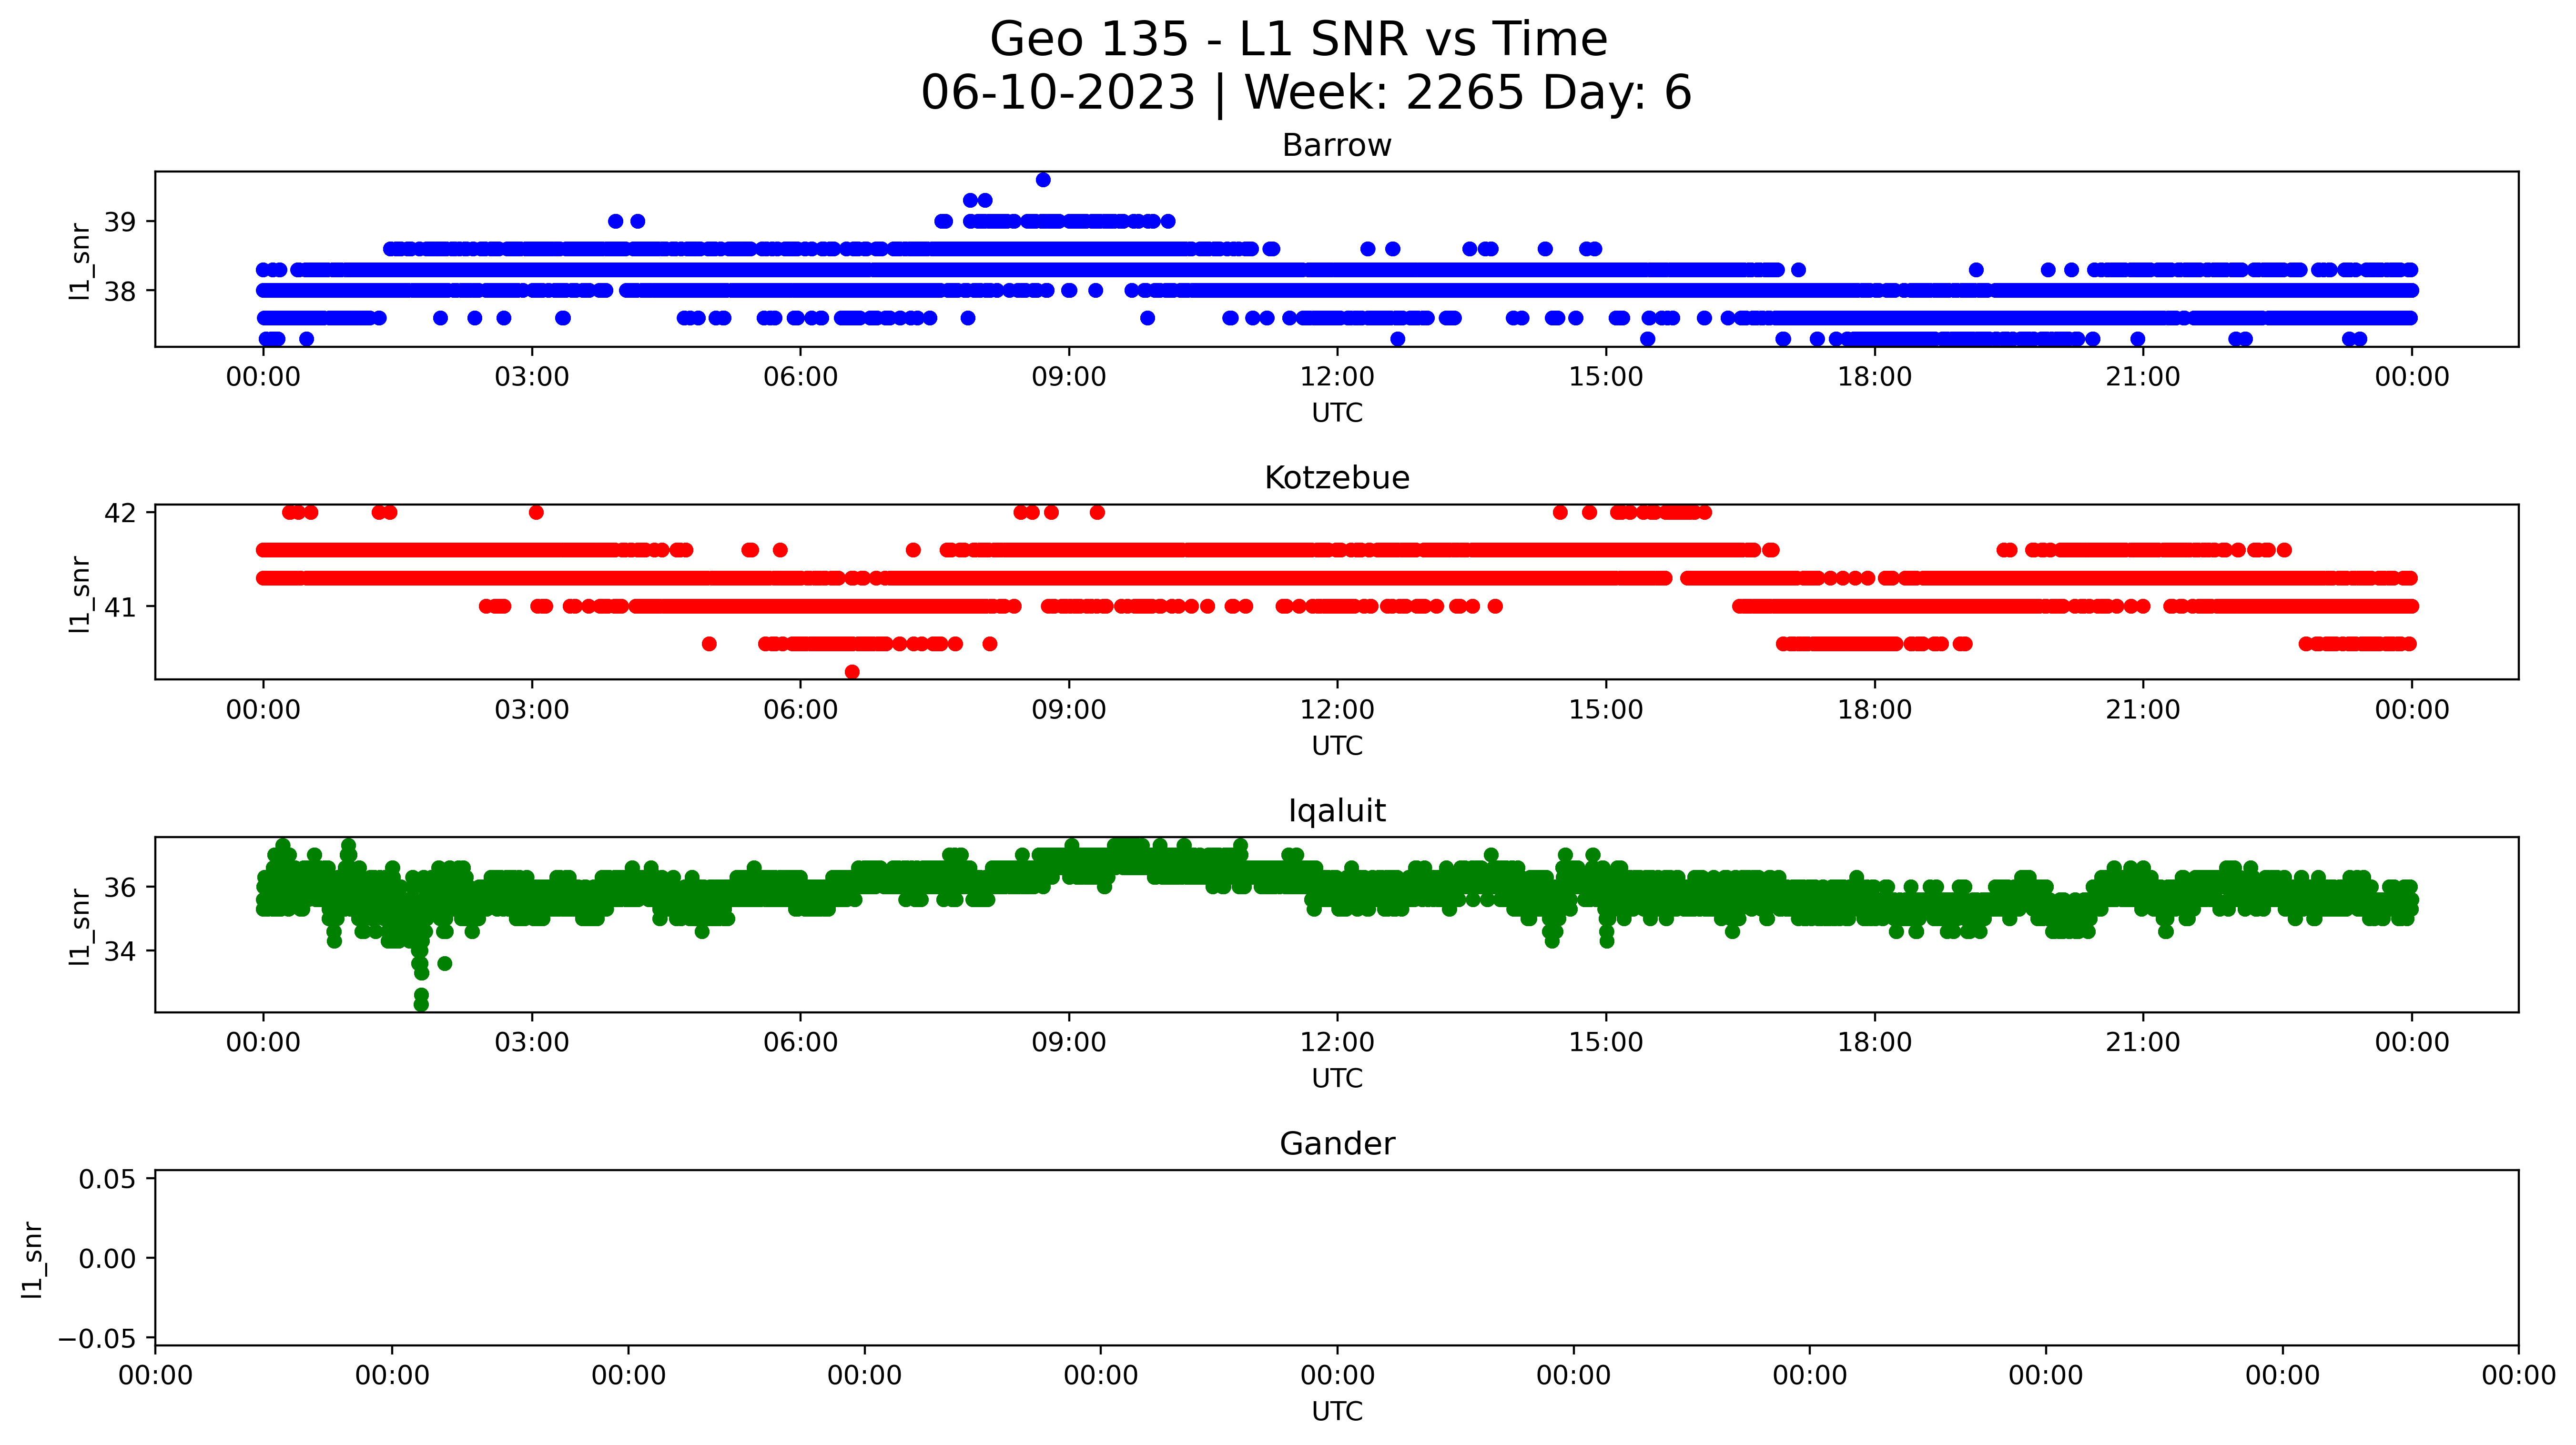
Task: Click the UTC label under the Kotzebue plot
Action: [x=1337, y=746]
